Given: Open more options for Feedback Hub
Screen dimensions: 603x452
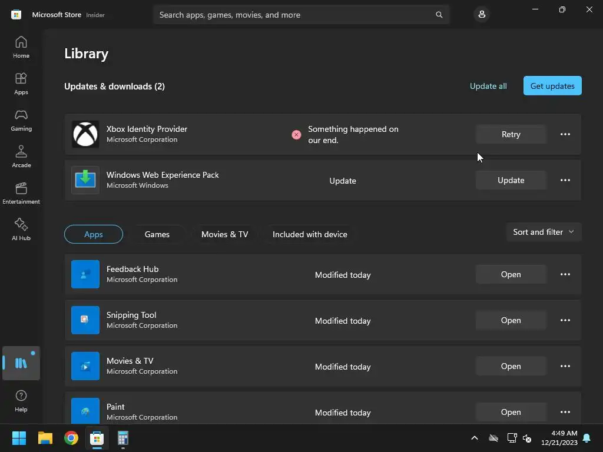Looking at the screenshot, I should (565, 274).
